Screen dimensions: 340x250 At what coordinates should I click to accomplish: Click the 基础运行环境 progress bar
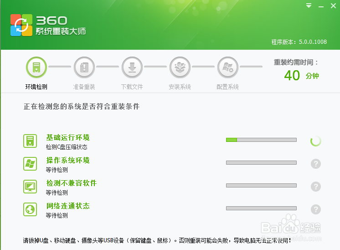261,140
